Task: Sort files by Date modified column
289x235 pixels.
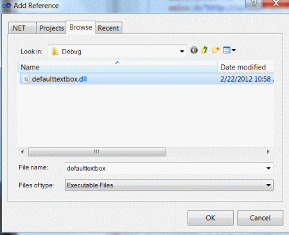Action: (x=246, y=67)
